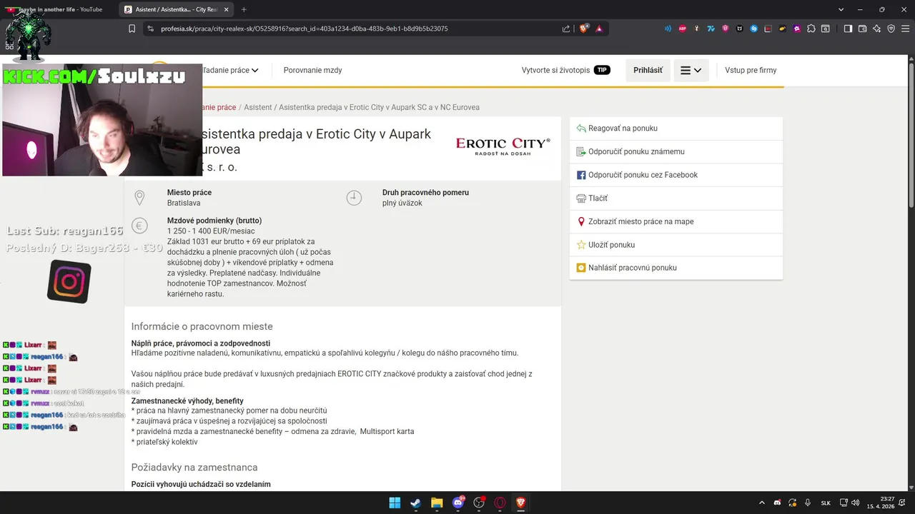Open Discord from the taskbar
The width and height of the screenshot is (915, 514).
click(x=457, y=503)
